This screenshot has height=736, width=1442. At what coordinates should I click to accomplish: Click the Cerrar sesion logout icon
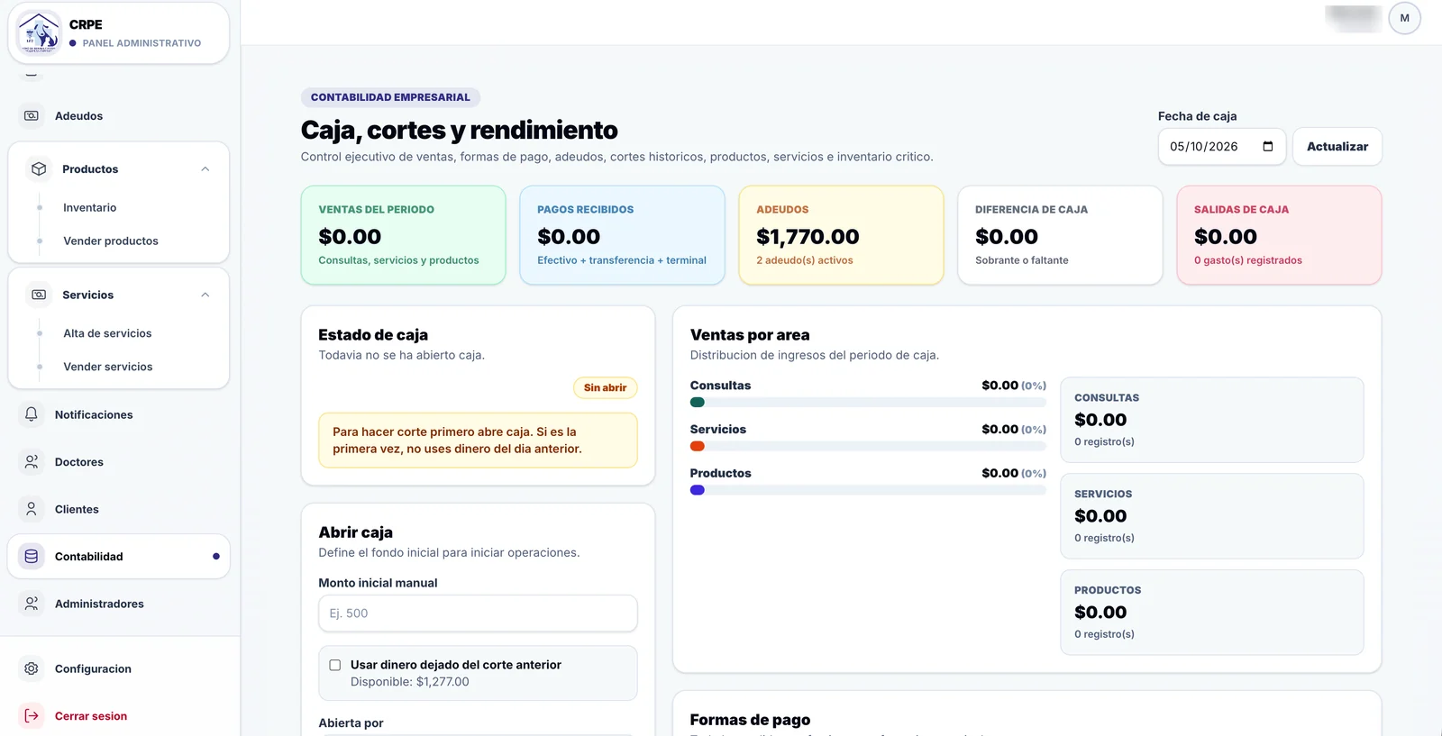[x=32, y=715]
